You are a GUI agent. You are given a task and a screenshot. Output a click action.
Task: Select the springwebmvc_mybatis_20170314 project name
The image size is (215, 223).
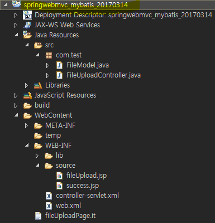click(x=76, y=5)
